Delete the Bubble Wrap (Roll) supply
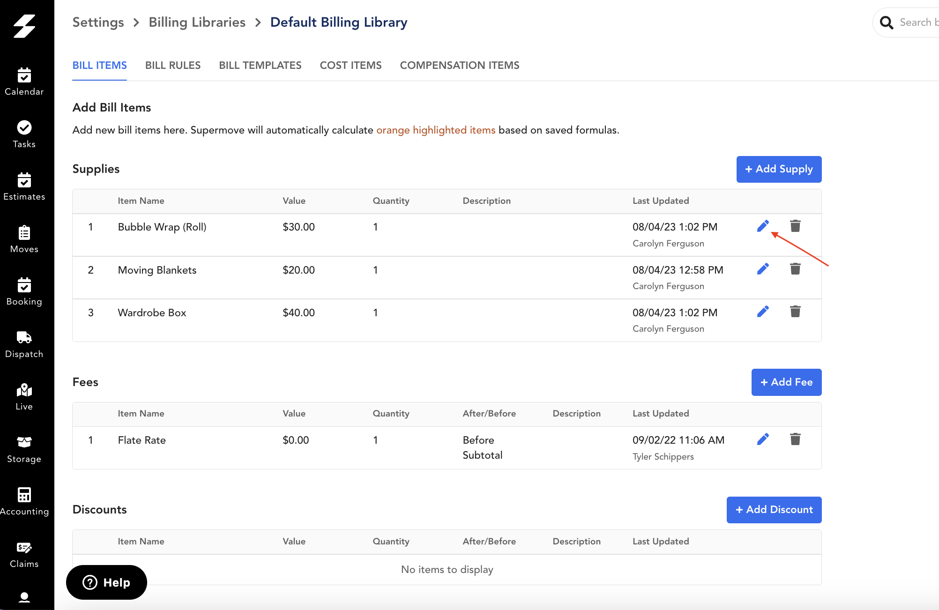Viewport: 939px width, 610px height. coord(795,226)
